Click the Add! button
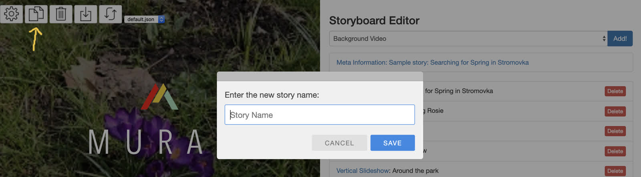641x177 pixels. click(x=620, y=38)
